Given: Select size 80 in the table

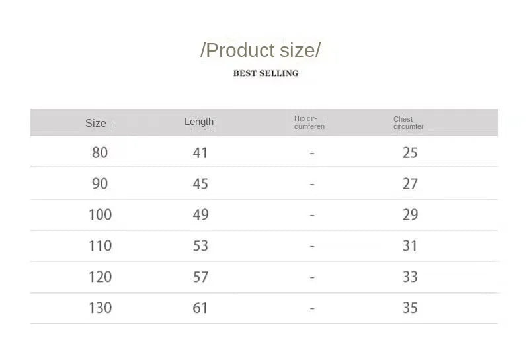Looking at the screenshot, I should pyautogui.click(x=100, y=153).
